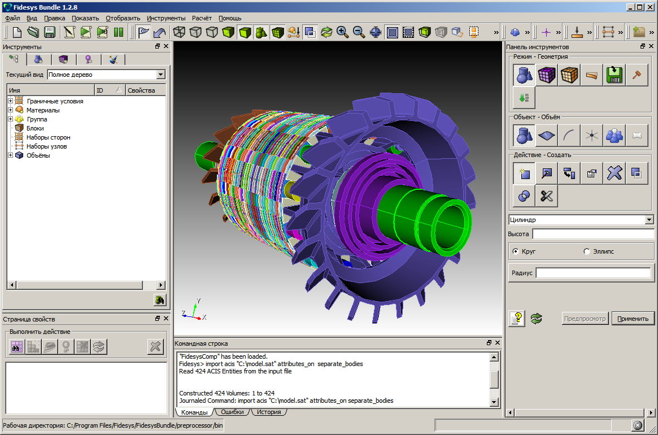Click the Применить button
The width and height of the screenshot is (658, 435).
point(633,319)
